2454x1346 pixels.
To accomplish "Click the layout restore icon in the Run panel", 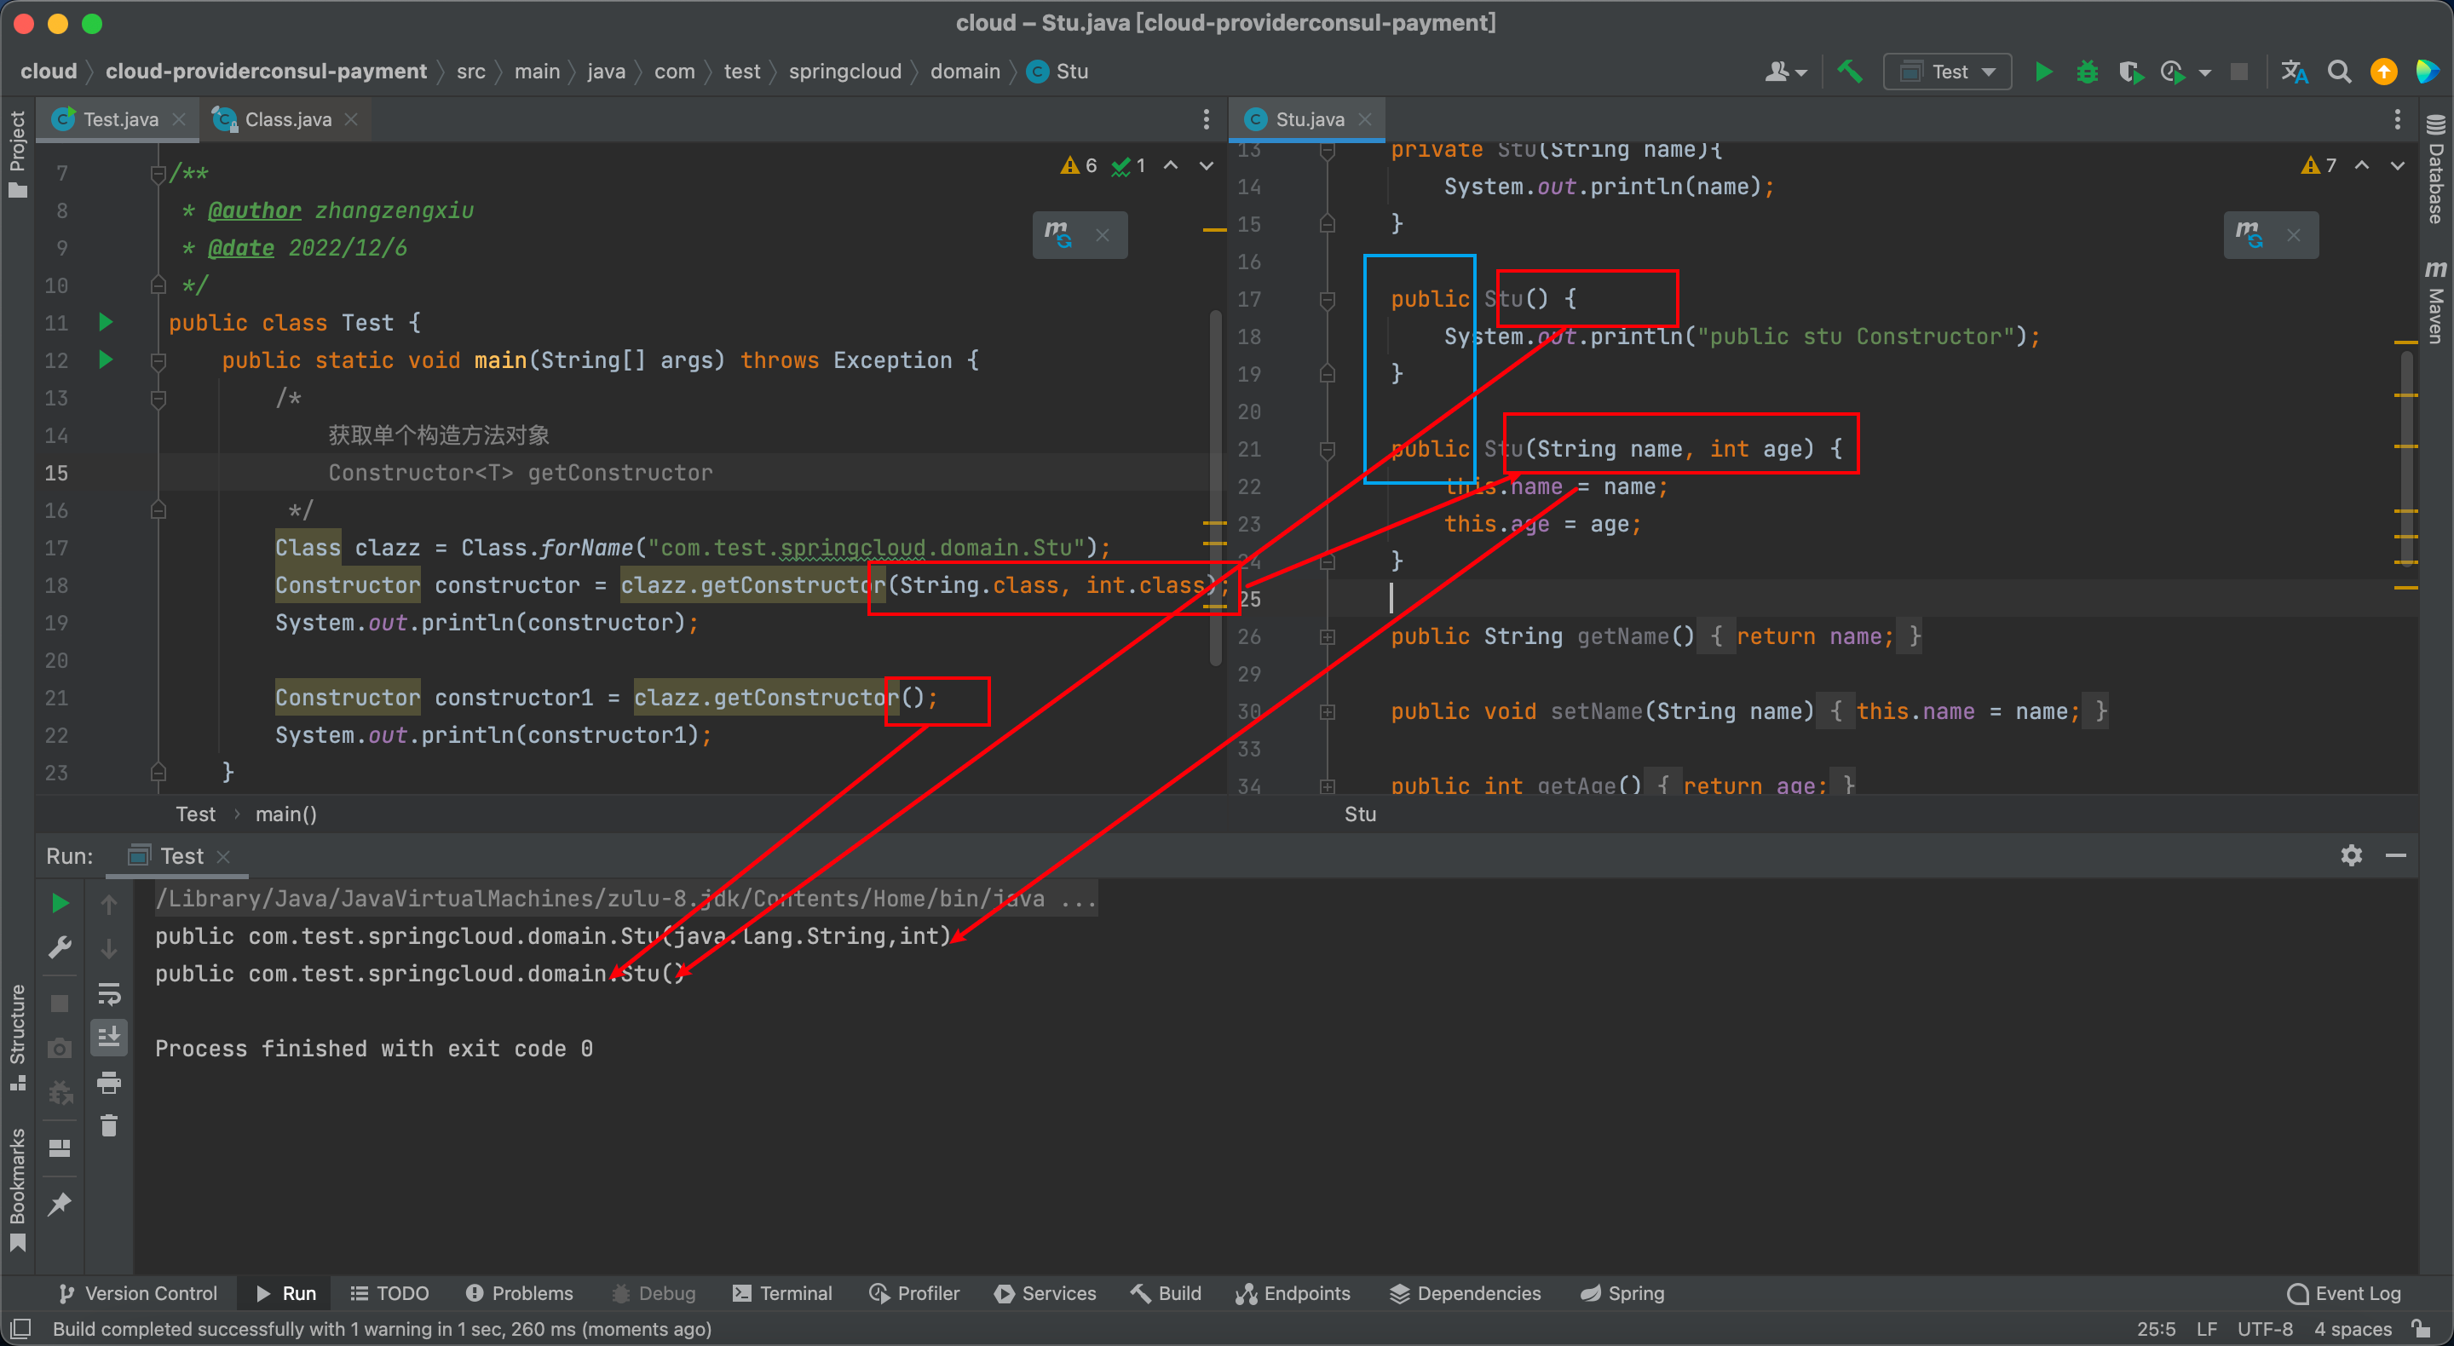I will point(59,1148).
